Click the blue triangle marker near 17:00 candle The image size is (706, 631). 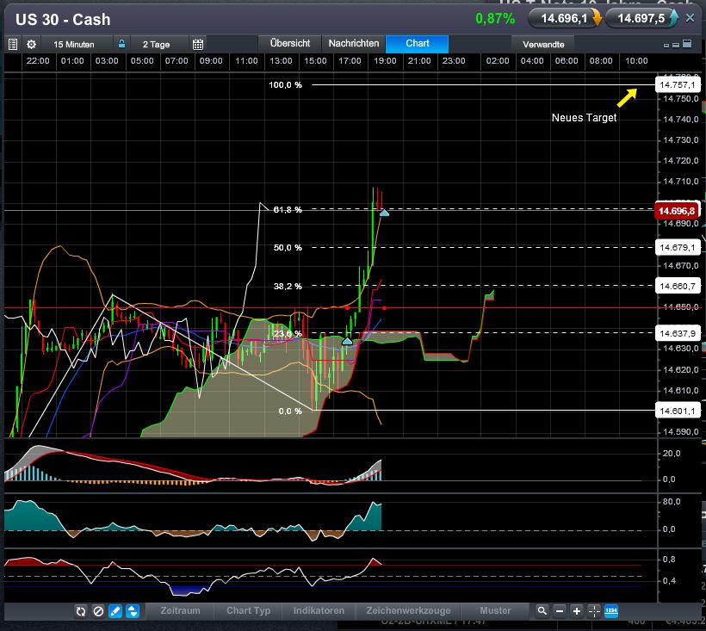coord(347,342)
